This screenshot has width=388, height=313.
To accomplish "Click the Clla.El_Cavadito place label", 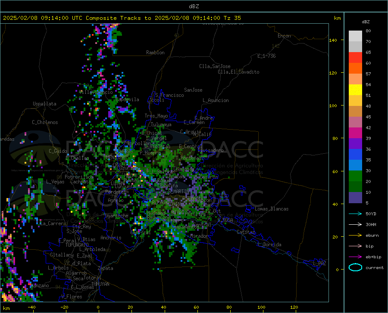I will (x=238, y=72).
